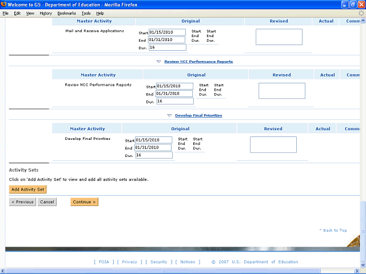Screen dimensions: 366x274
Task: Collapse the Review NCC Performance Reports triangle
Action: pos(158,62)
